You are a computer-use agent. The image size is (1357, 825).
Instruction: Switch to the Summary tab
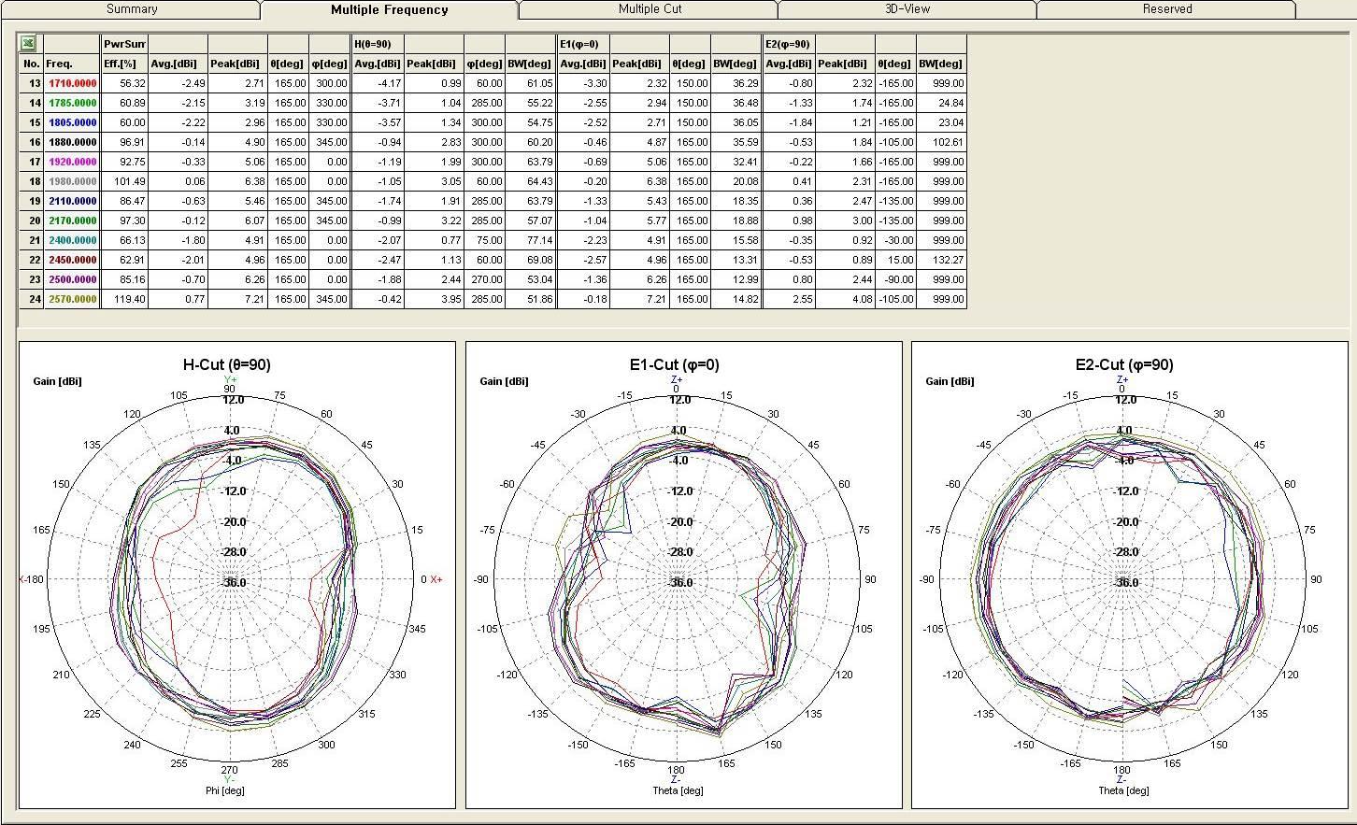click(132, 9)
